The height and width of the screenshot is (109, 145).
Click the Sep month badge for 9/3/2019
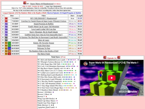(x=6, y=37)
